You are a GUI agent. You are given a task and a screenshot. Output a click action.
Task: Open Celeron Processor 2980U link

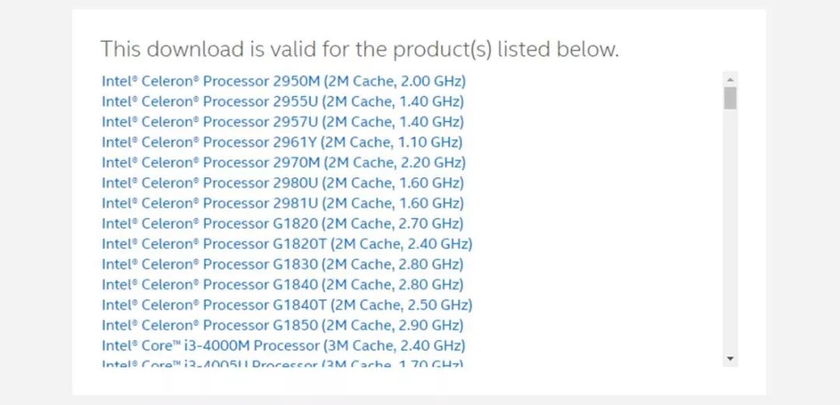[283, 183]
